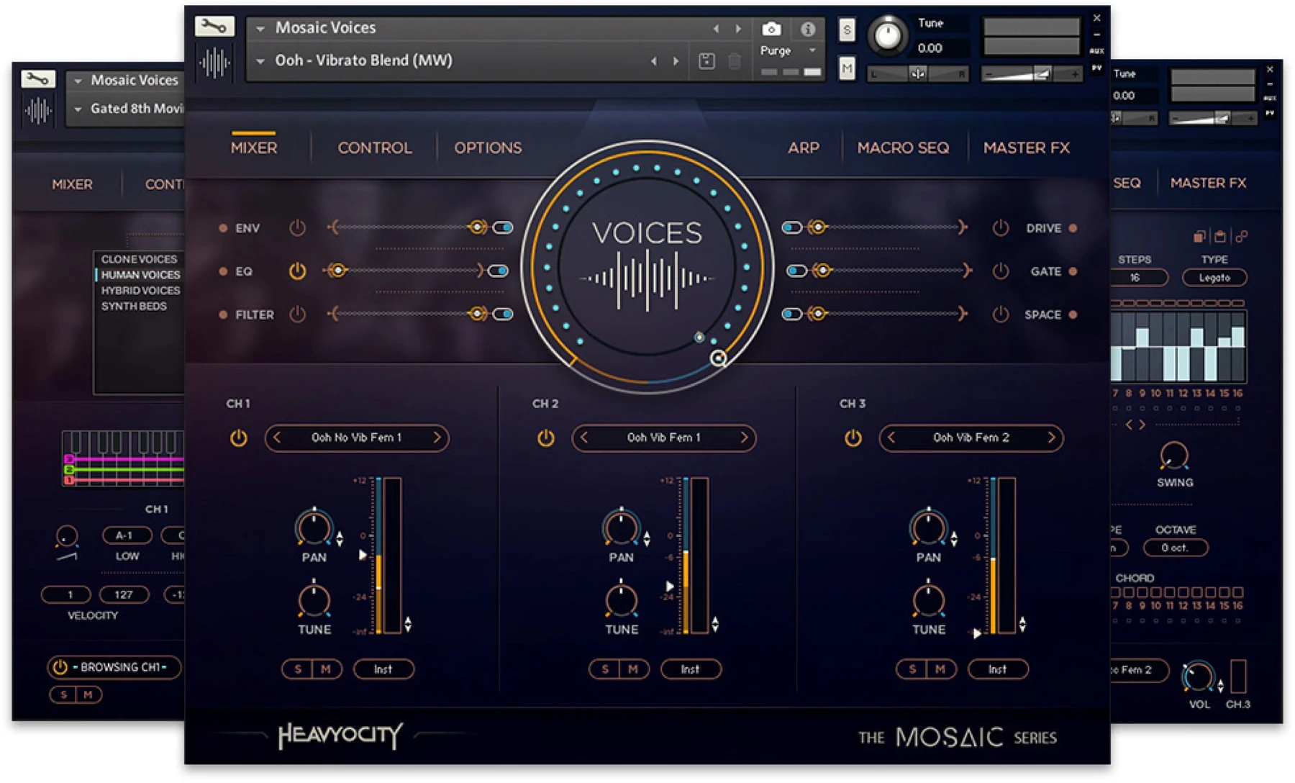Viewport: 1295px width, 783px height.
Task: Select next snapshot beside Ooh - Vibrato Blend
Action: (x=676, y=61)
